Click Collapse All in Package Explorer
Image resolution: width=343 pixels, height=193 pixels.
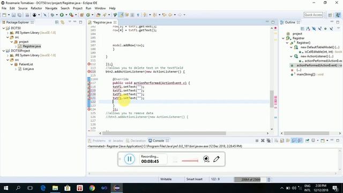coord(57,23)
